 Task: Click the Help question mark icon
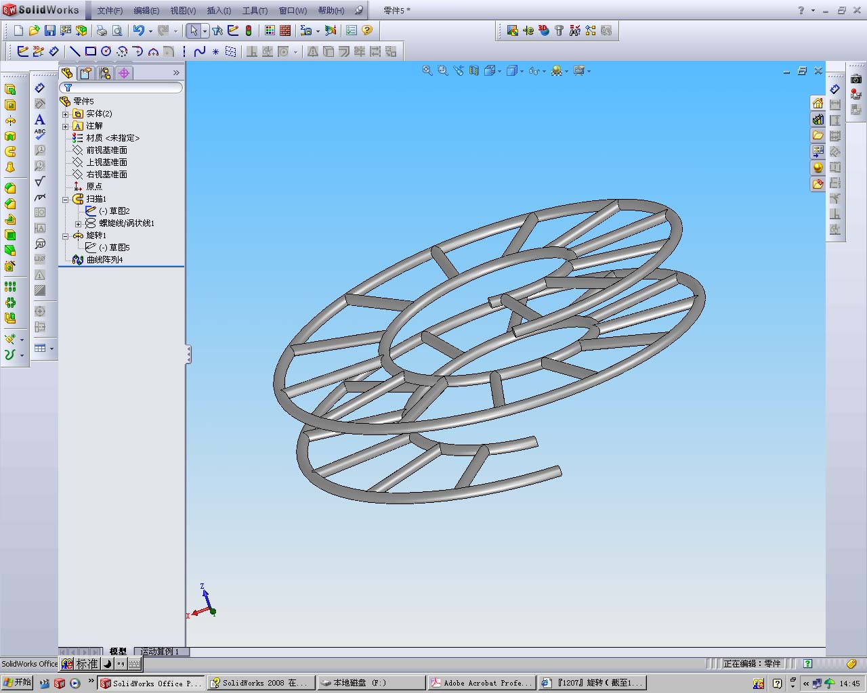(367, 30)
